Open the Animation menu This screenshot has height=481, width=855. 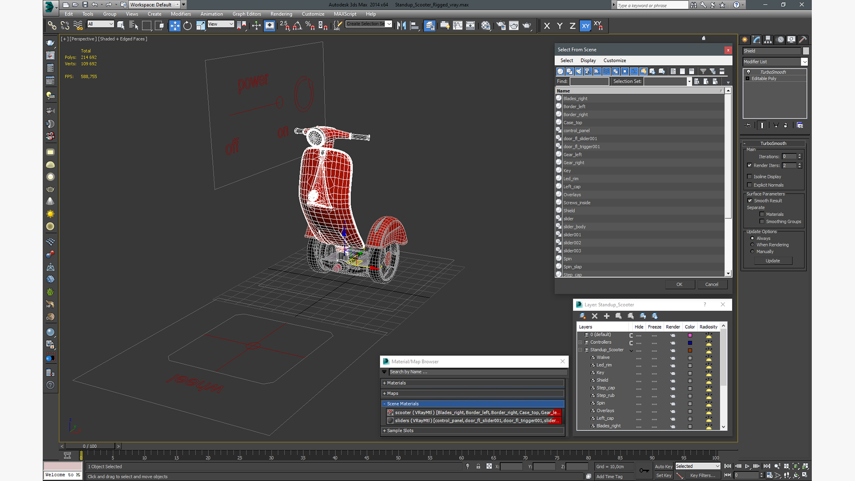click(x=212, y=14)
